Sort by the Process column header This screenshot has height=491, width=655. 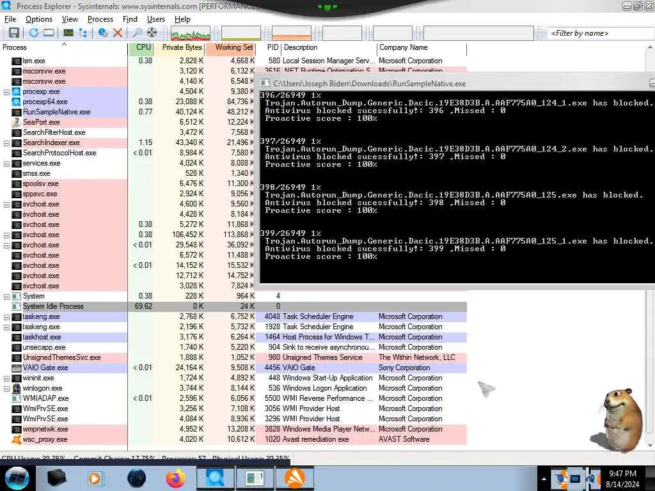63,47
